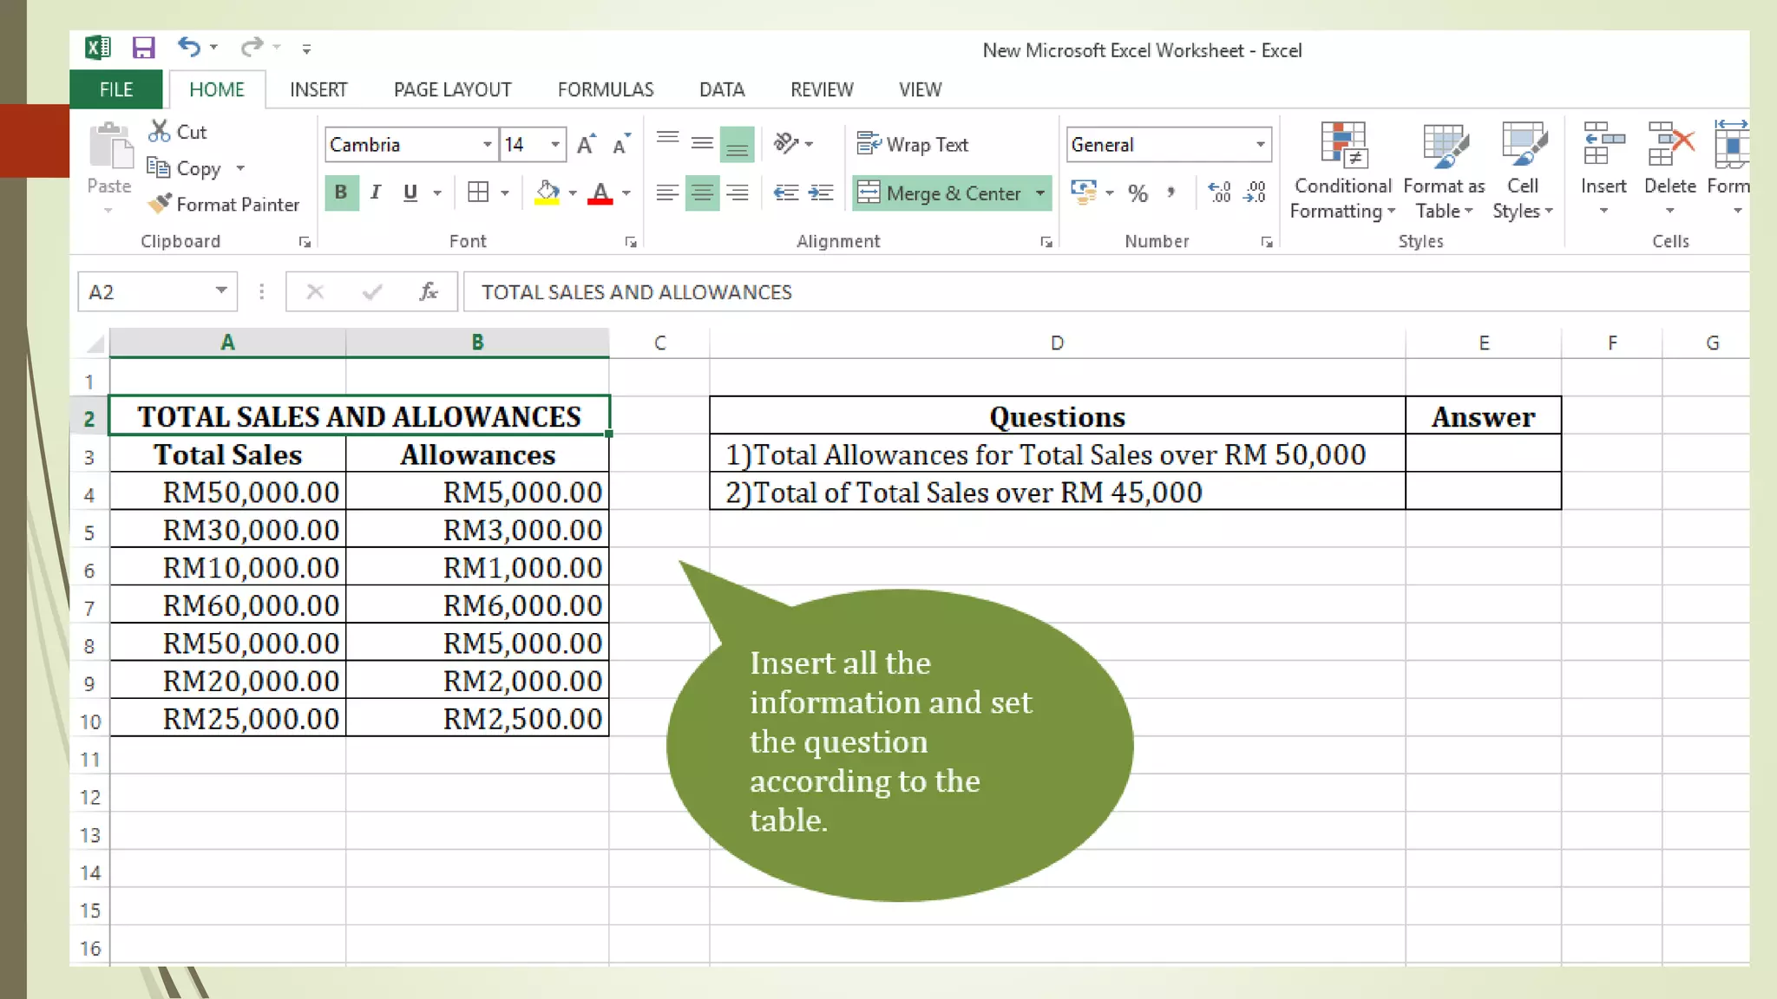The image size is (1777, 999).
Task: Switch to the INSERT tab
Action: 318,89
